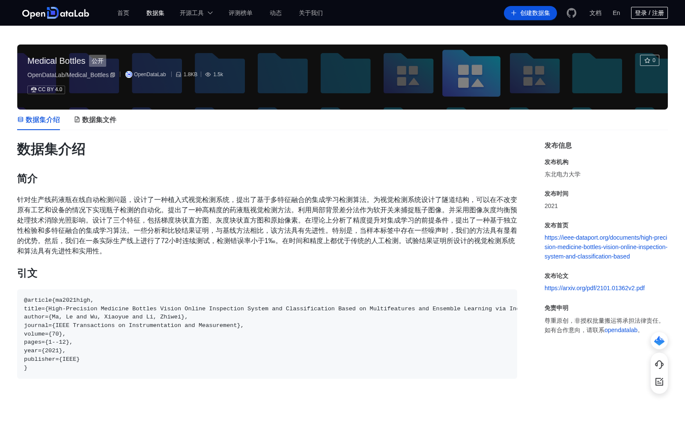The image size is (685, 428).
Task: Click the 简介 heading
Action: tap(27, 178)
